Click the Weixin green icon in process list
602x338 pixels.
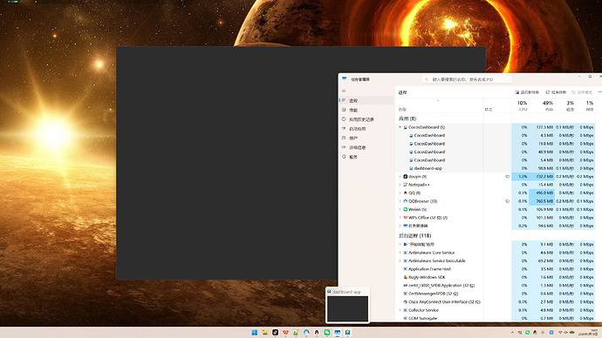405,210
